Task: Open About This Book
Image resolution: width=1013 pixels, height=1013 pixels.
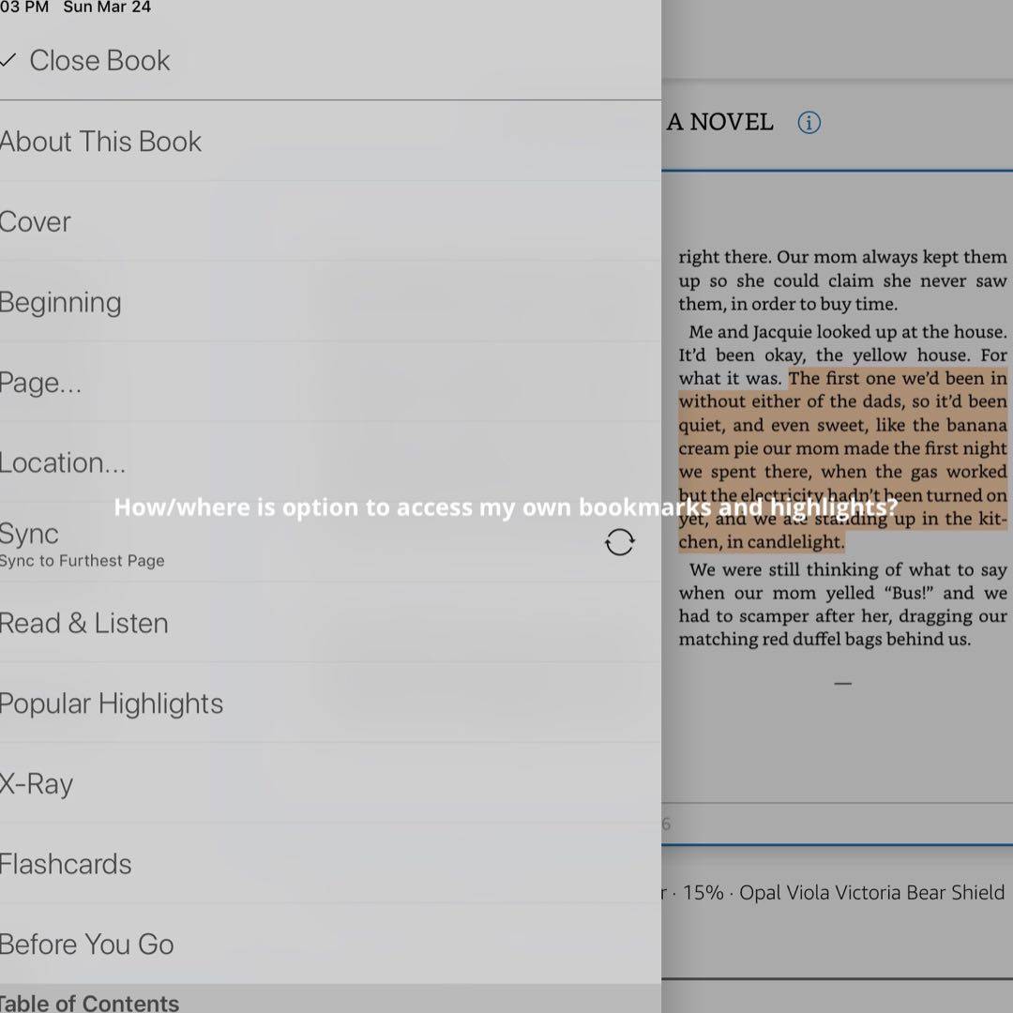Action: (x=101, y=142)
